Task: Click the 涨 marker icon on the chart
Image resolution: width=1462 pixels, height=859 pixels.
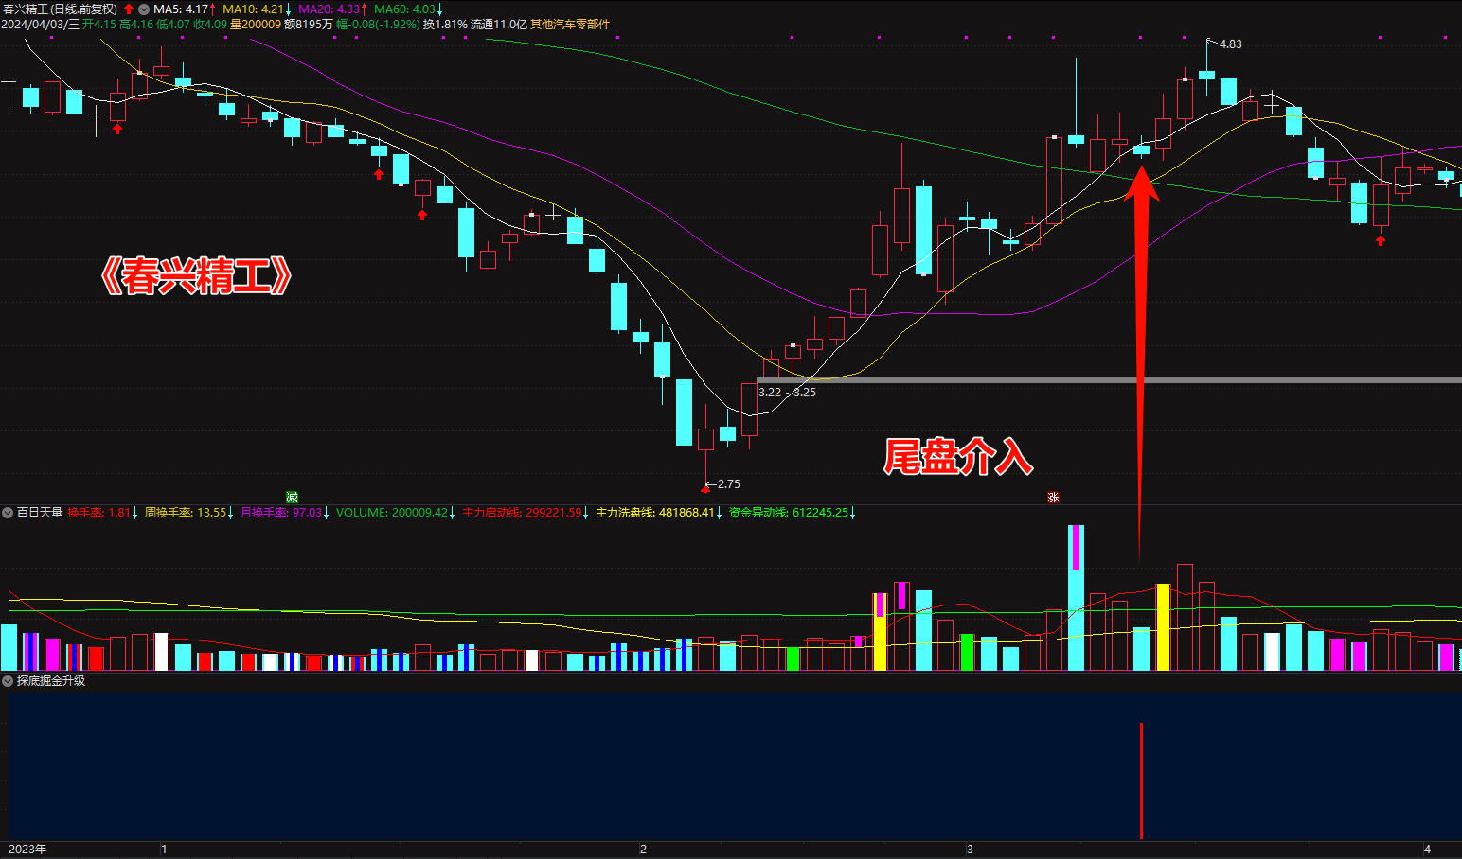Action: 1053,497
